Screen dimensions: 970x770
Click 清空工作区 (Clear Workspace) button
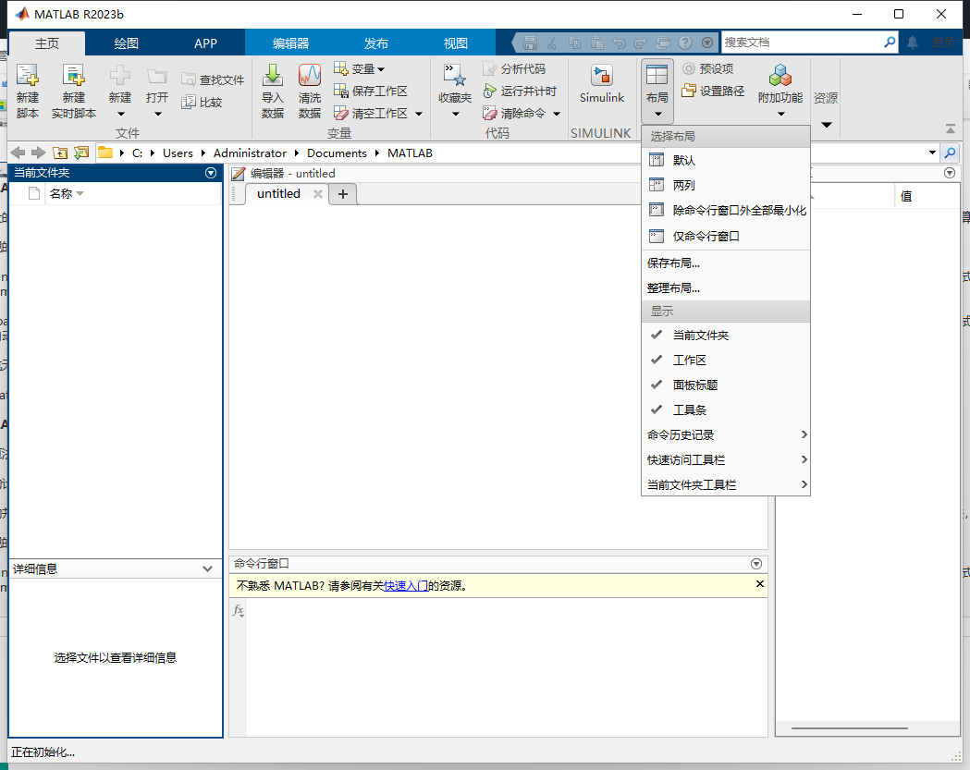click(x=371, y=113)
